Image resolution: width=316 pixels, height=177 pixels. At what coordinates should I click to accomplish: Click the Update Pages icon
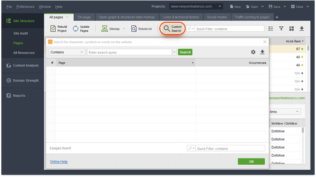pyautogui.click(x=75, y=29)
